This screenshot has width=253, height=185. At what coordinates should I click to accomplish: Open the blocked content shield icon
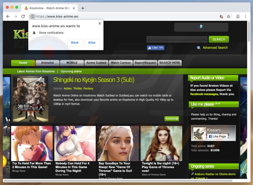pyautogui.click(x=221, y=16)
